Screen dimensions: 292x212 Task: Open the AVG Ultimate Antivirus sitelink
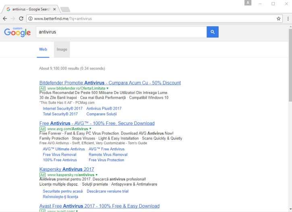pos(64,149)
